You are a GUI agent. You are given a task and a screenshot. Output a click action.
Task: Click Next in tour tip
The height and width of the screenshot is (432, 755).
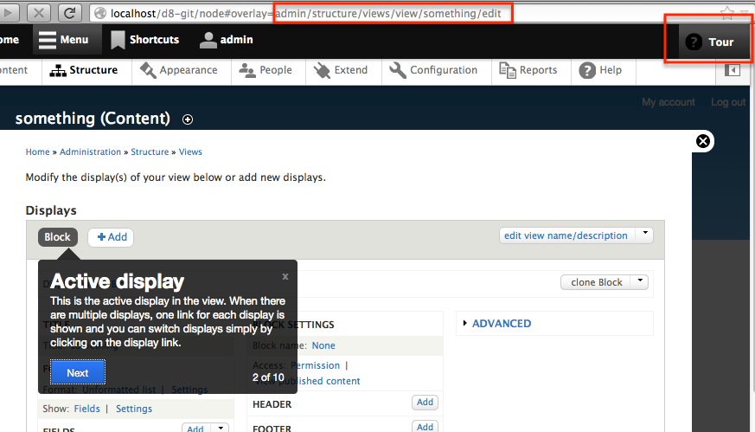78,372
